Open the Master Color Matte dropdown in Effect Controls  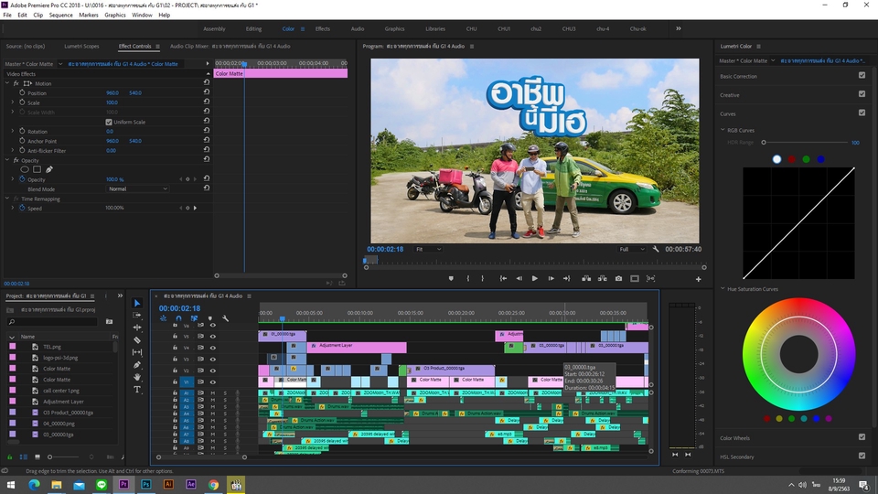(x=60, y=64)
